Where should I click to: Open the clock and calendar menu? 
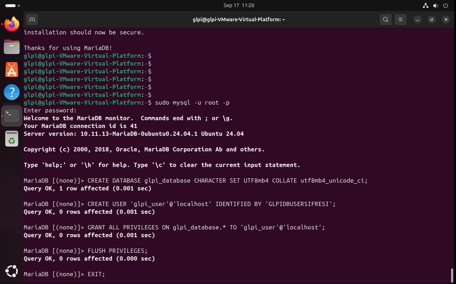tap(238, 6)
